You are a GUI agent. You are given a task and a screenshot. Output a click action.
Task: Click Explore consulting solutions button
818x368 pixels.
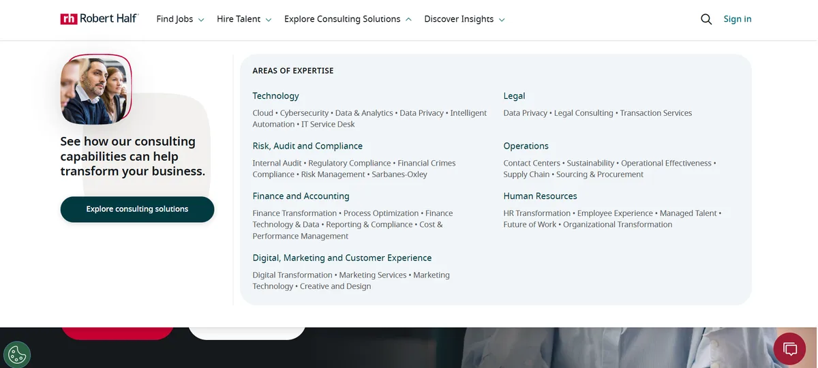137,209
